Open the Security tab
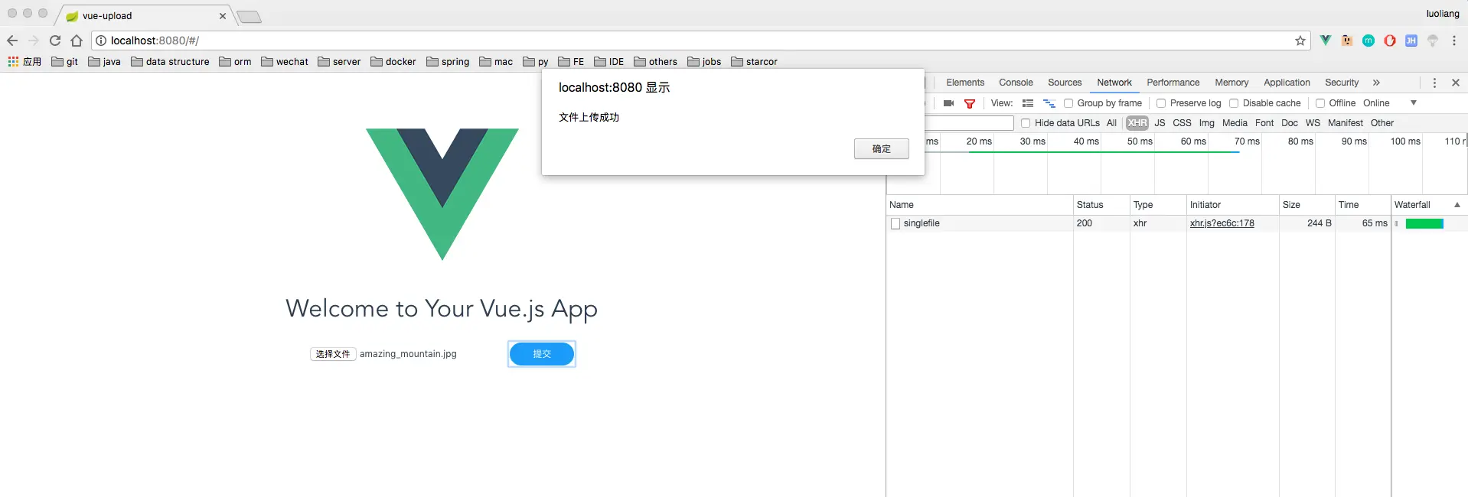 coord(1342,83)
